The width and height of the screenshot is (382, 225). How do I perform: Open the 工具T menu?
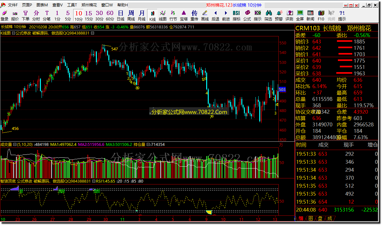72,5
